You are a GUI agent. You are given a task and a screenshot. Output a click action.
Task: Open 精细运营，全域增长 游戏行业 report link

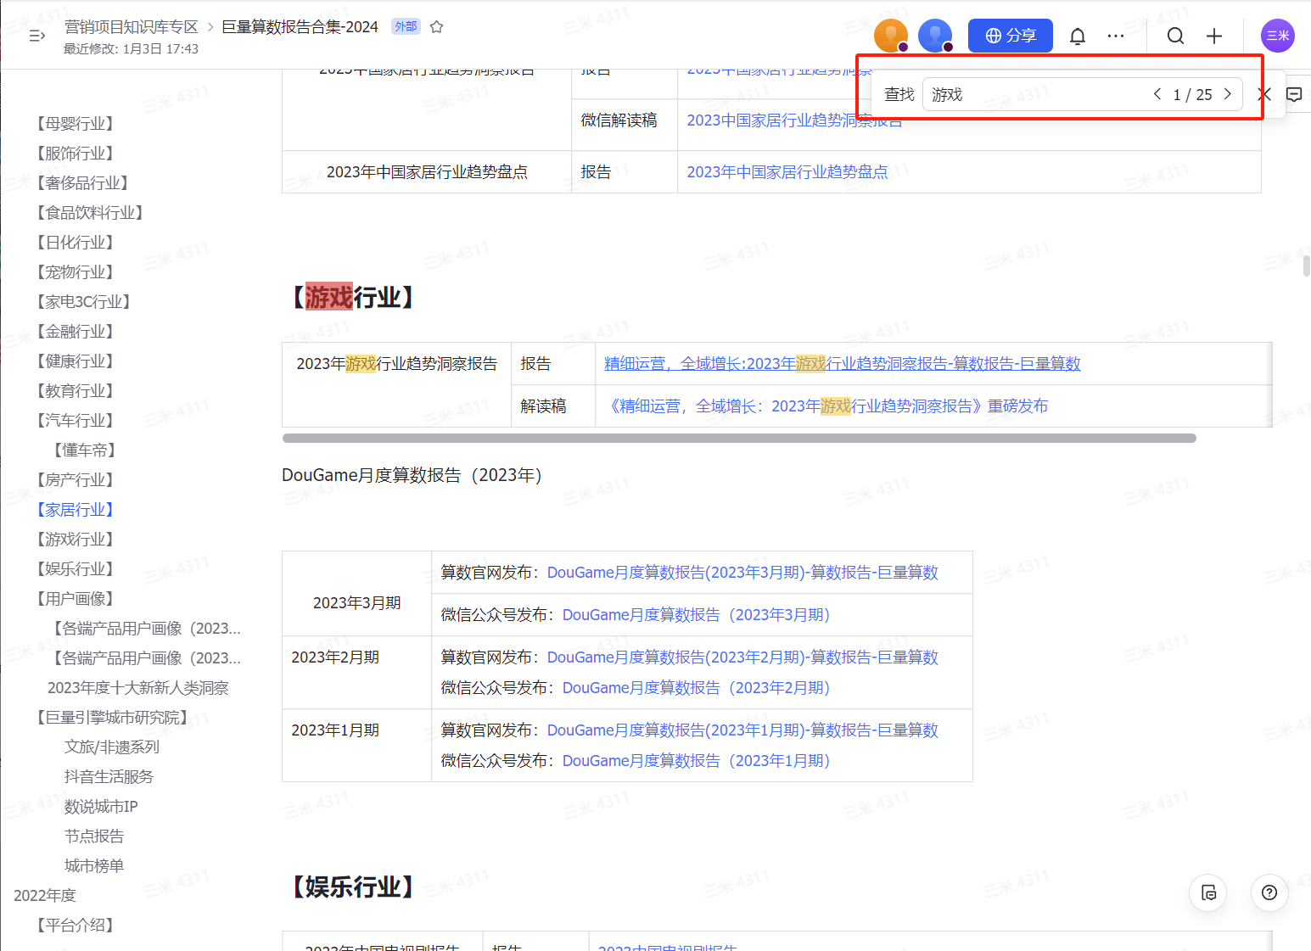click(x=842, y=364)
